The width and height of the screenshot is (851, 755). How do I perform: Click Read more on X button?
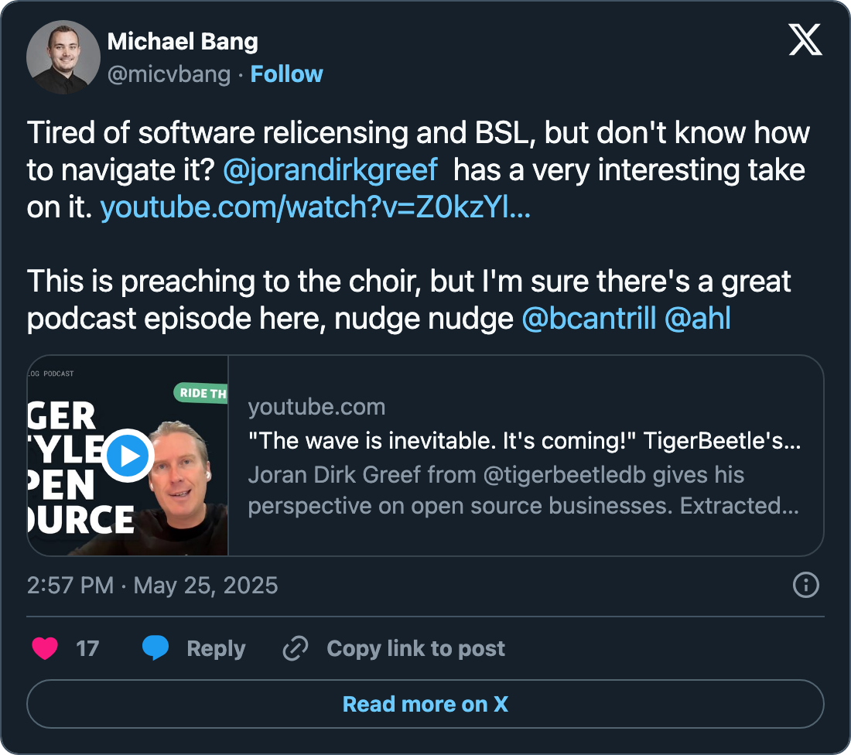click(425, 704)
